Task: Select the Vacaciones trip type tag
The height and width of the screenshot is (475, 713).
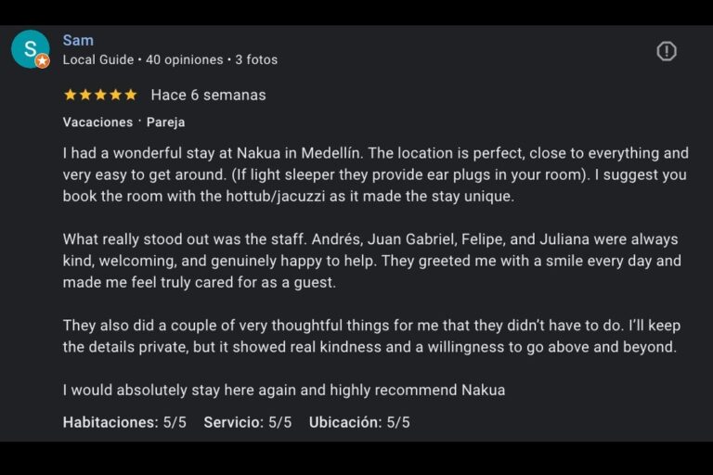Action: 97,122
